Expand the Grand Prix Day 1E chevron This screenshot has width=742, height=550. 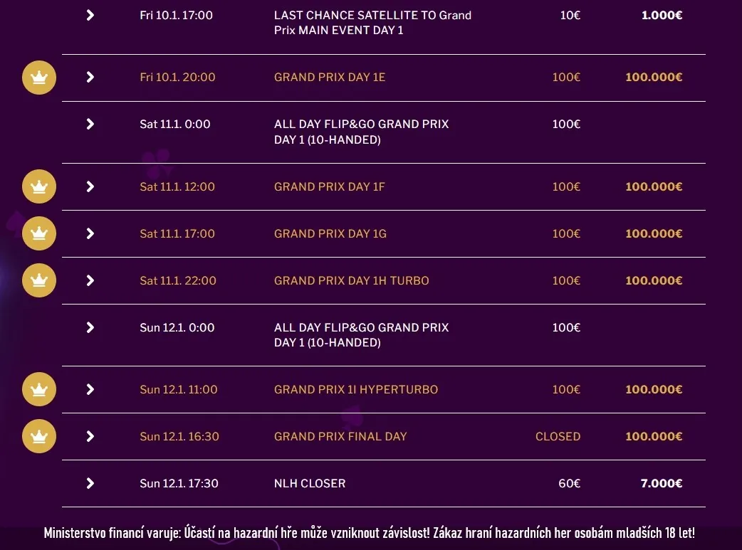(x=90, y=77)
